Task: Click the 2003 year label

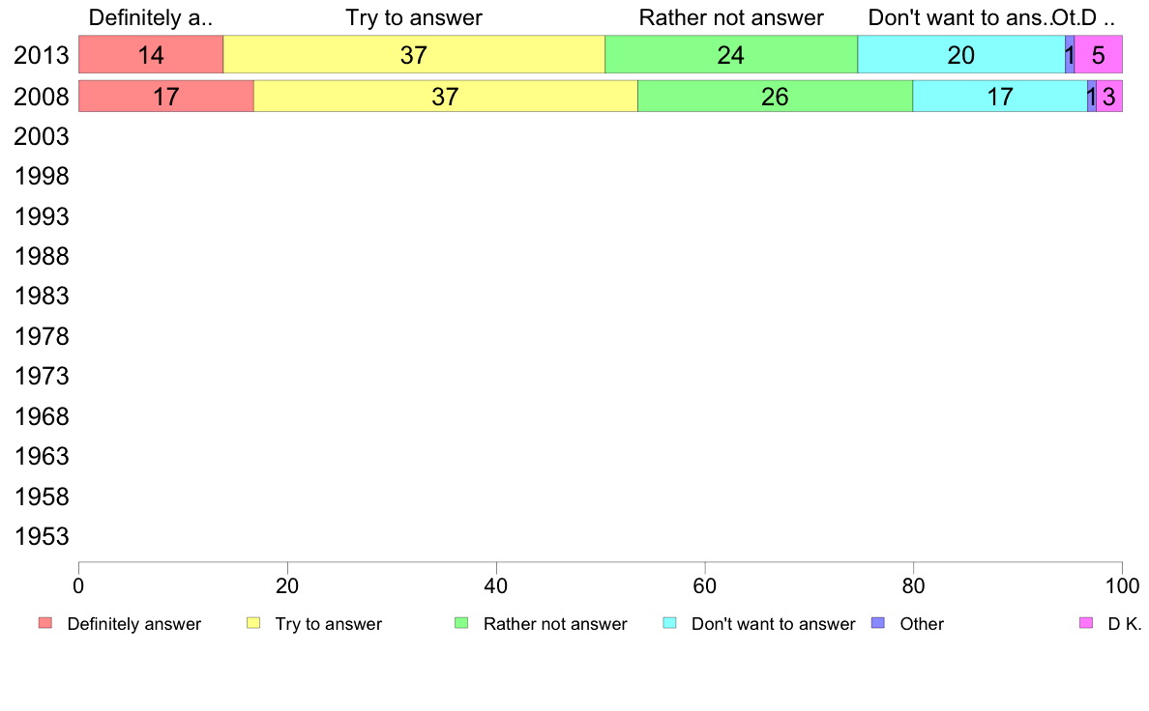Action: 41,137
